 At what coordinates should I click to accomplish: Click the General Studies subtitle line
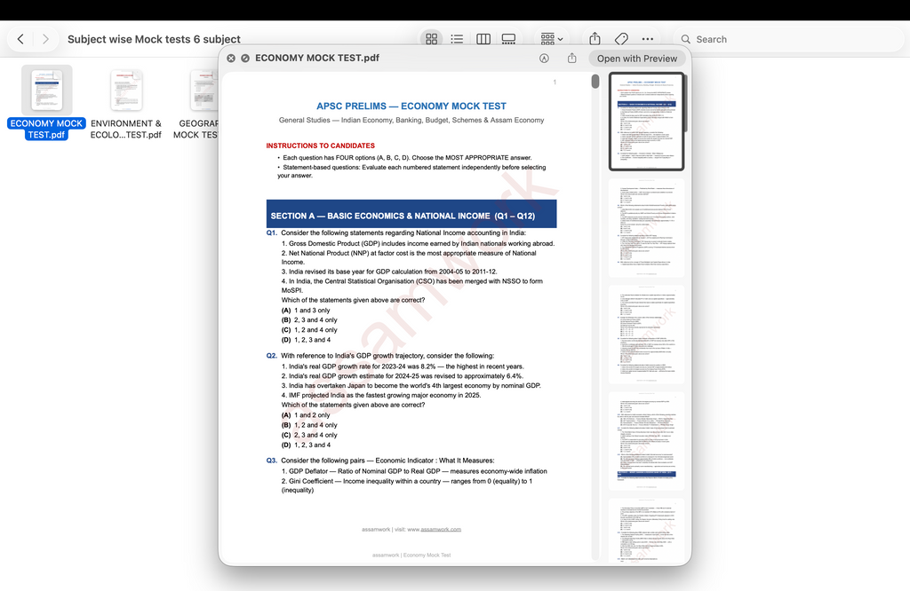[411, 120]
